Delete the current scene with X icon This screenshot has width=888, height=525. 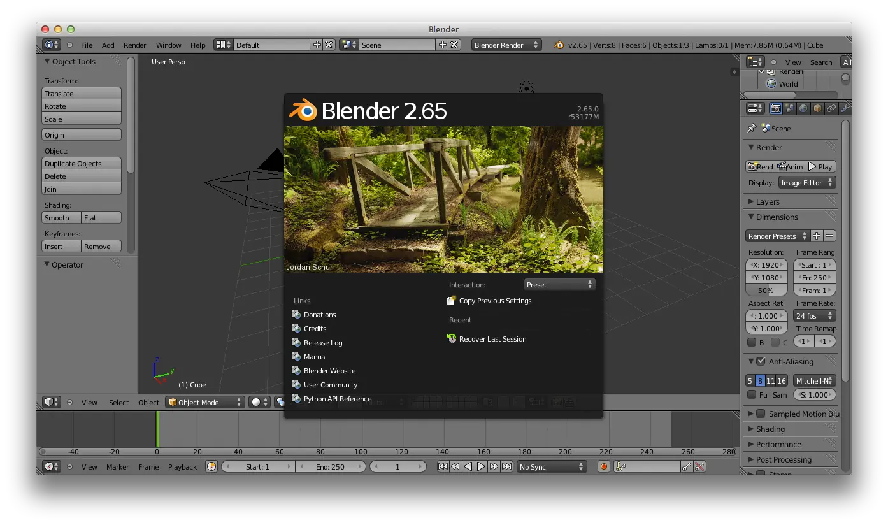pos(454,45)
